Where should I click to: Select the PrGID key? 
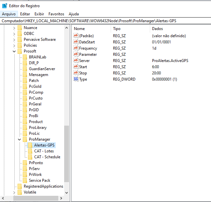point(34,110)
